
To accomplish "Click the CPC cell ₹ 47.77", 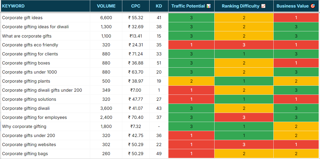I will click(x=136, y=99).
